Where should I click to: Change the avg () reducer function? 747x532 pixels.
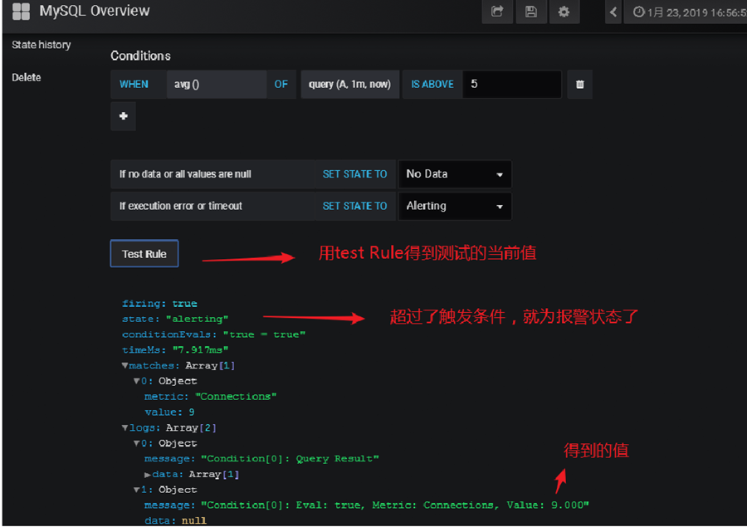[x=217, y=85]
